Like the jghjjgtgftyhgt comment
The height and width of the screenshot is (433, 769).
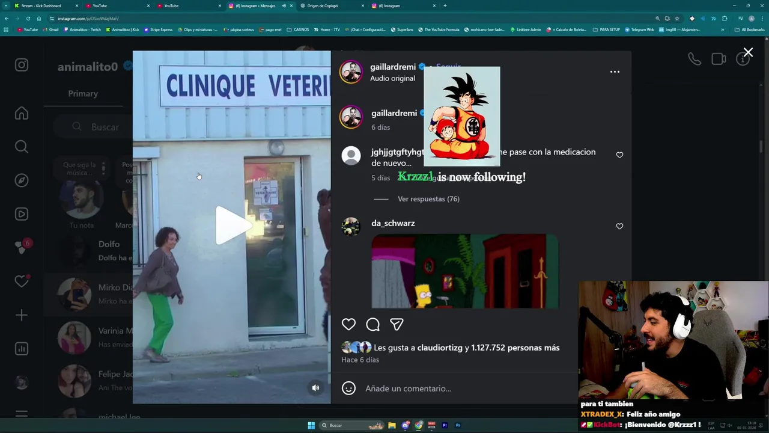(619, 155)
